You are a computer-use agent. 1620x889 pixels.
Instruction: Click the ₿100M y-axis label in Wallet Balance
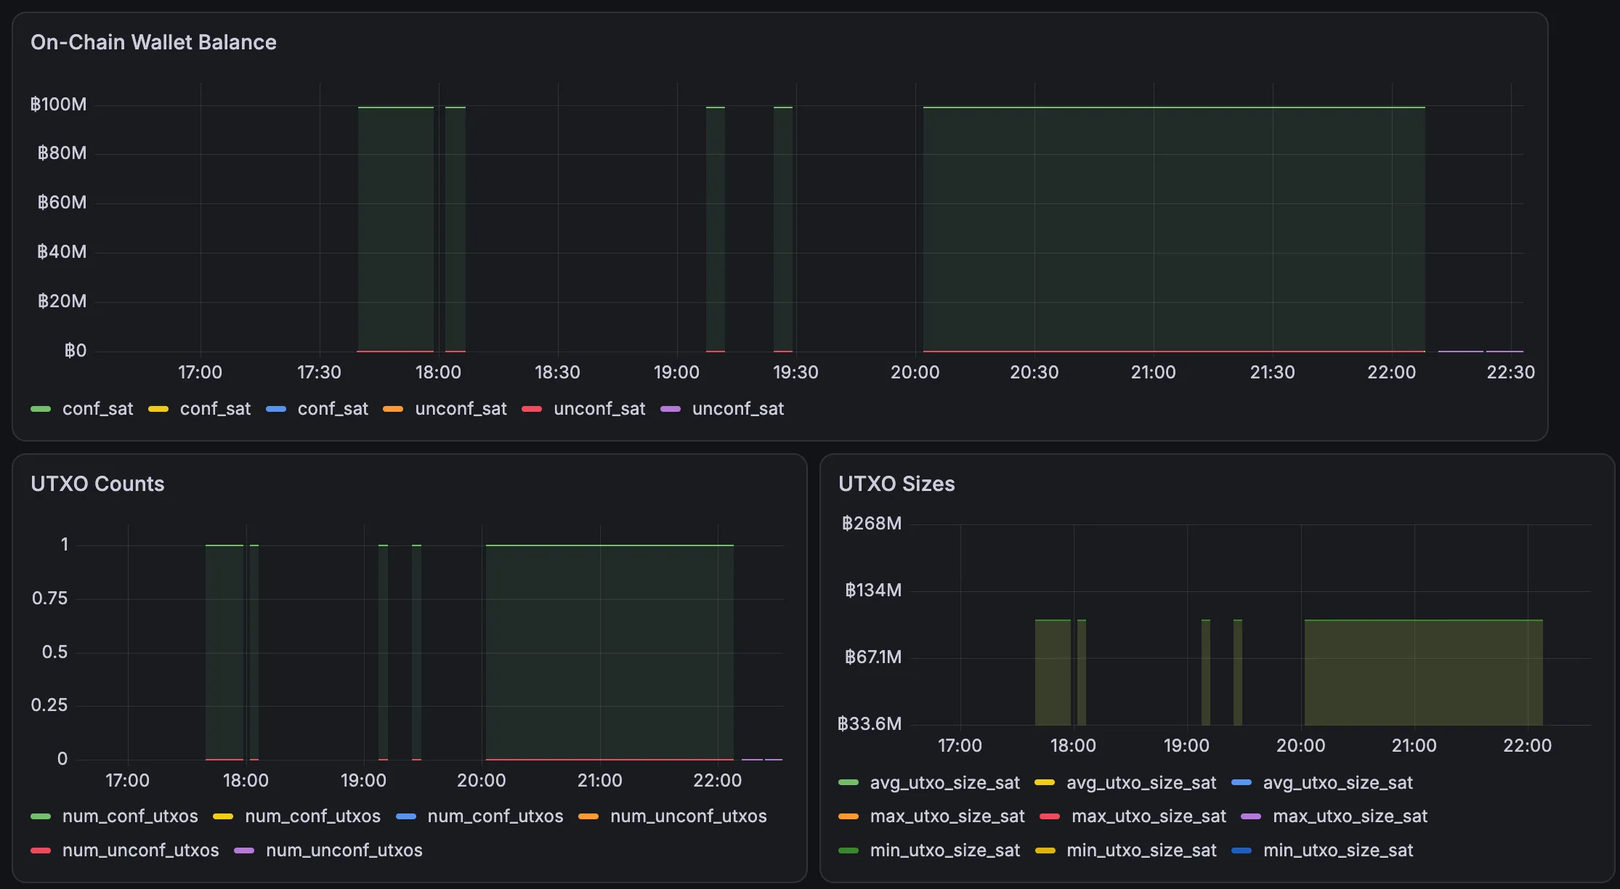[58, 105]
